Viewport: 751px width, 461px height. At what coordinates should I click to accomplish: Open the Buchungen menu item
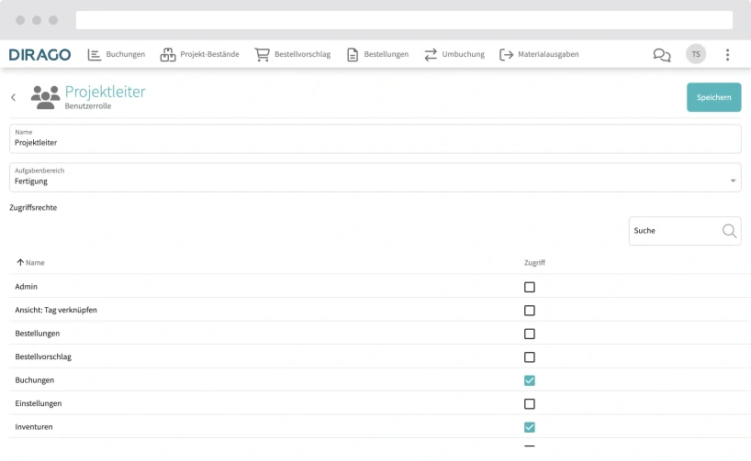pos(117,55)
